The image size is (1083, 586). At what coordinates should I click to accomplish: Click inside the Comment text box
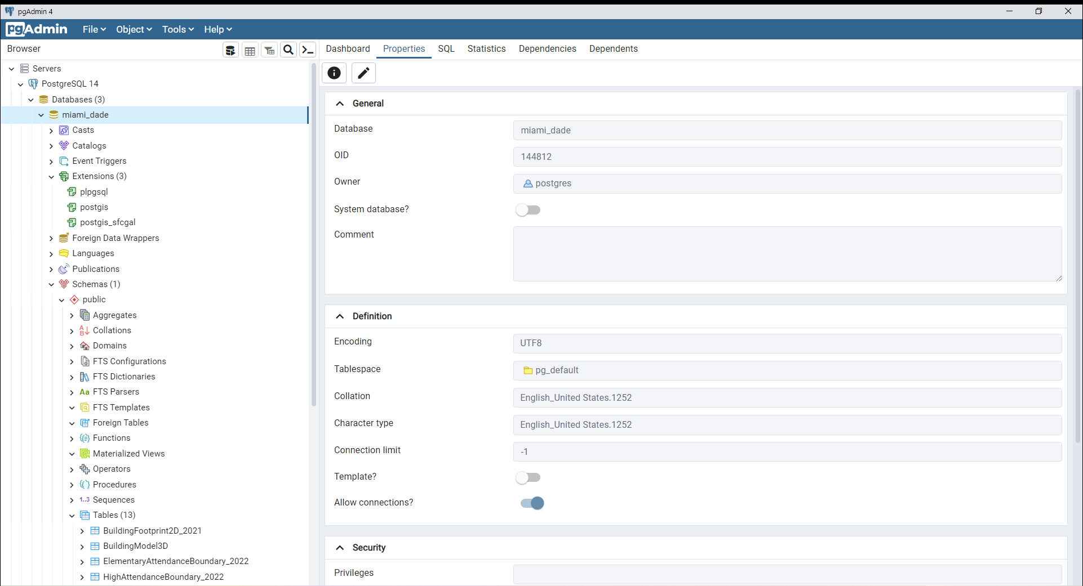point(787,254)
